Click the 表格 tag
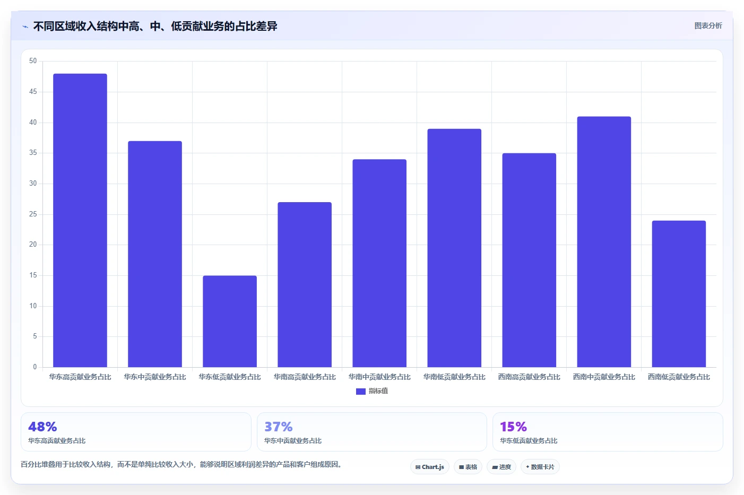The image size is (744, 495). click(468, 467)
